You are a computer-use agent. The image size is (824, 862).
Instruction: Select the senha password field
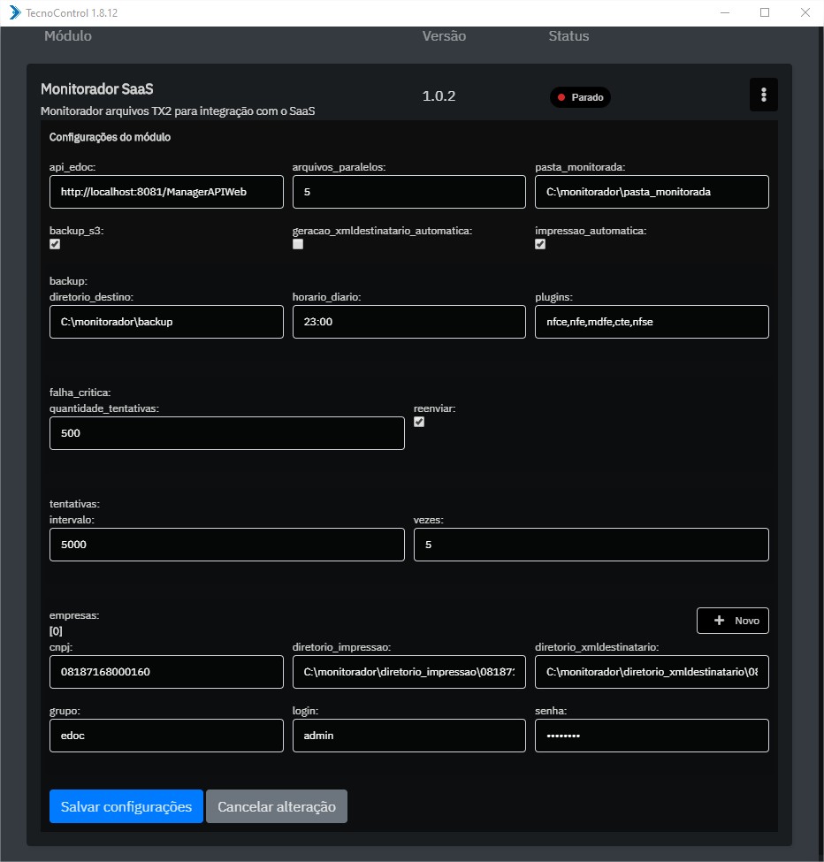pos(652,736)
